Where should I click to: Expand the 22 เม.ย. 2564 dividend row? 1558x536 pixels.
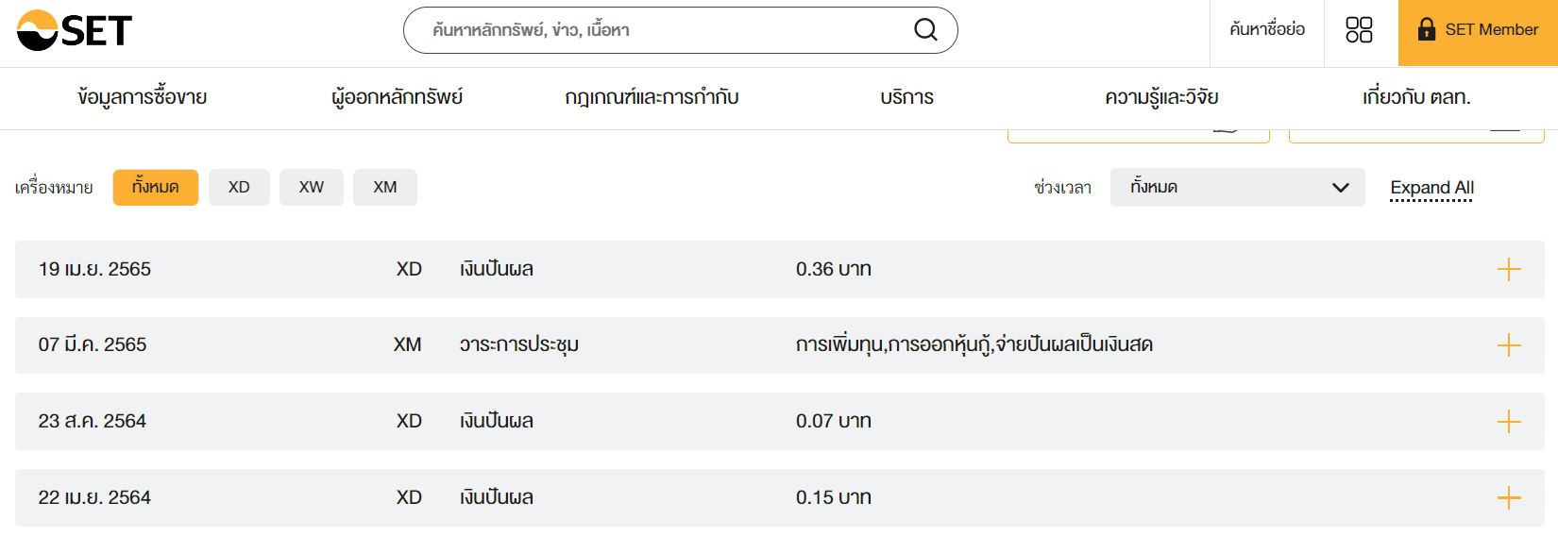[1509, 497]
